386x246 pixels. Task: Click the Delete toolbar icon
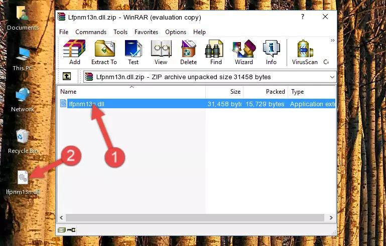click(x=189, y=52)
